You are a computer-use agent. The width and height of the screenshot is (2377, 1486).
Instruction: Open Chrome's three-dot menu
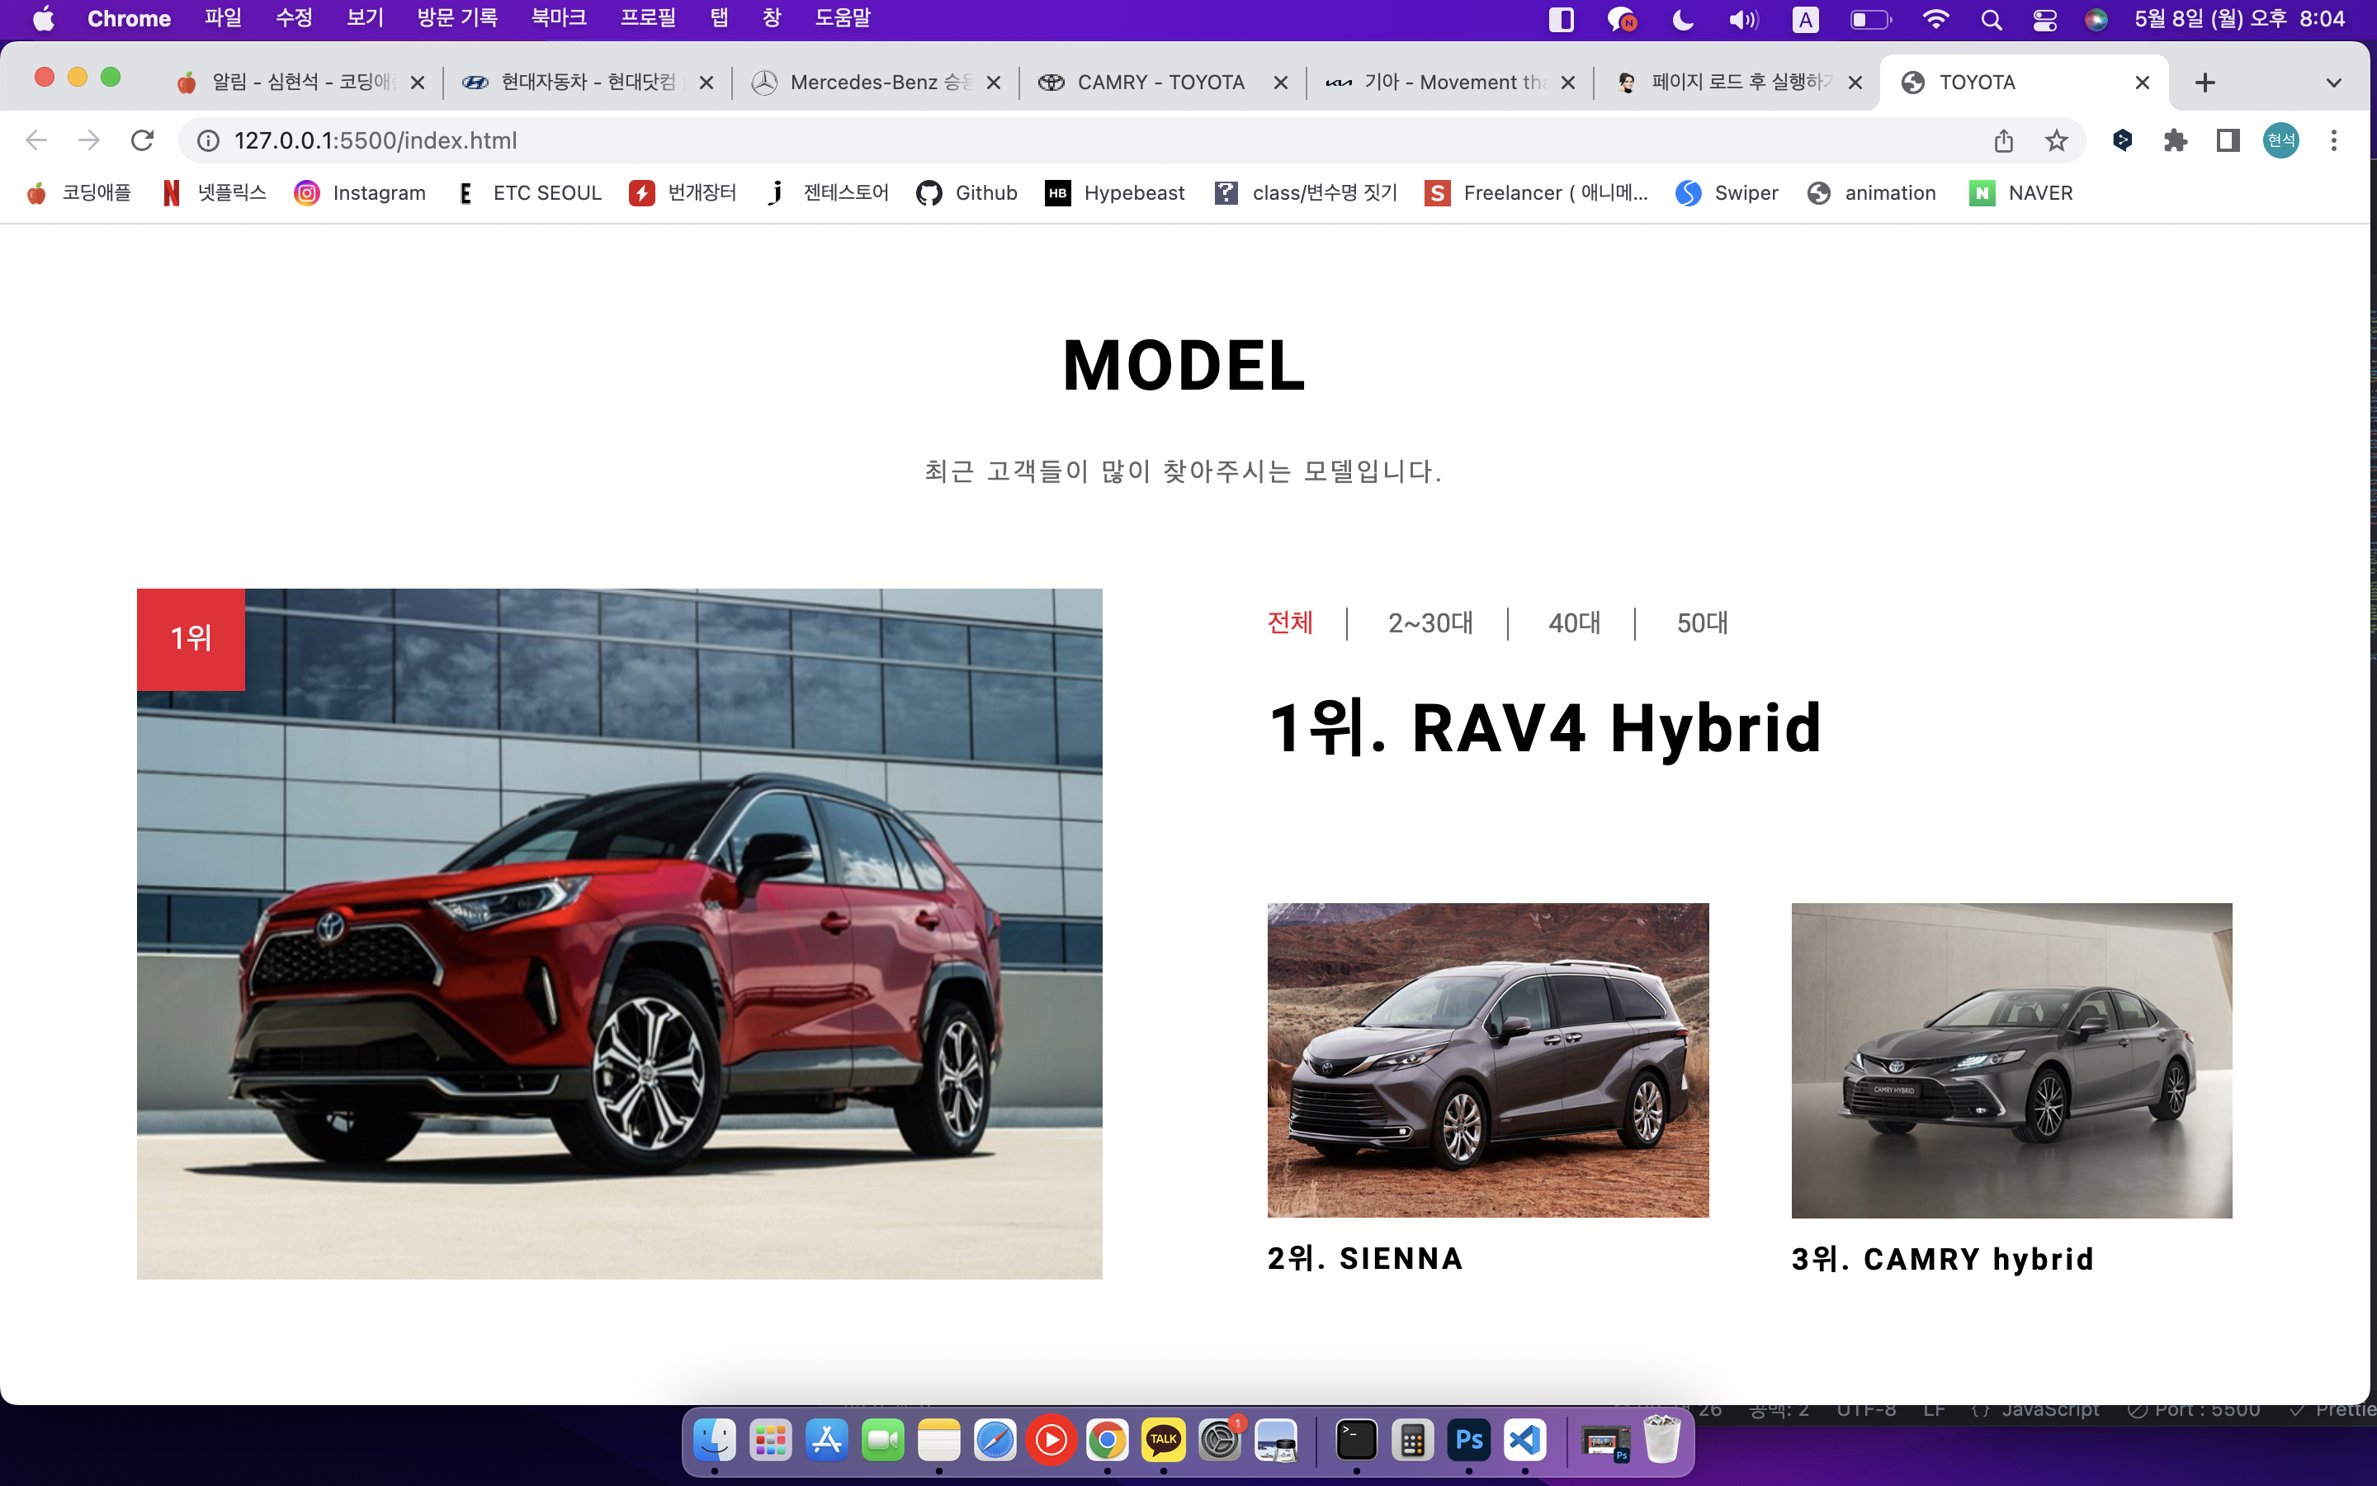coord(2334,140)
